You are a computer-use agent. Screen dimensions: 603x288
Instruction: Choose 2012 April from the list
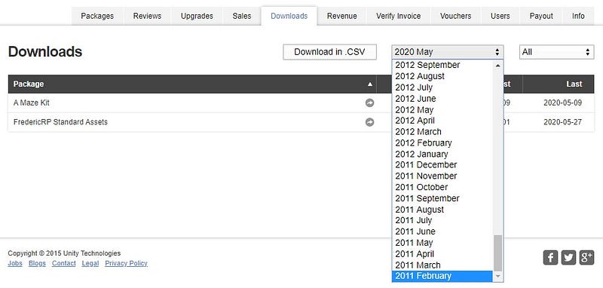point(442,121)
